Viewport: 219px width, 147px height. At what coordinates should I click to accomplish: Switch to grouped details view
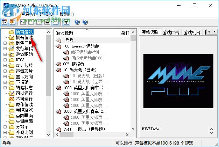[55, 22]
